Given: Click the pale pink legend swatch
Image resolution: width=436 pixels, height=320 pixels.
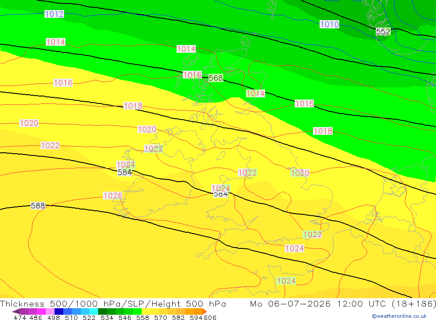Looking at the screenshot, I should [50, 311].
